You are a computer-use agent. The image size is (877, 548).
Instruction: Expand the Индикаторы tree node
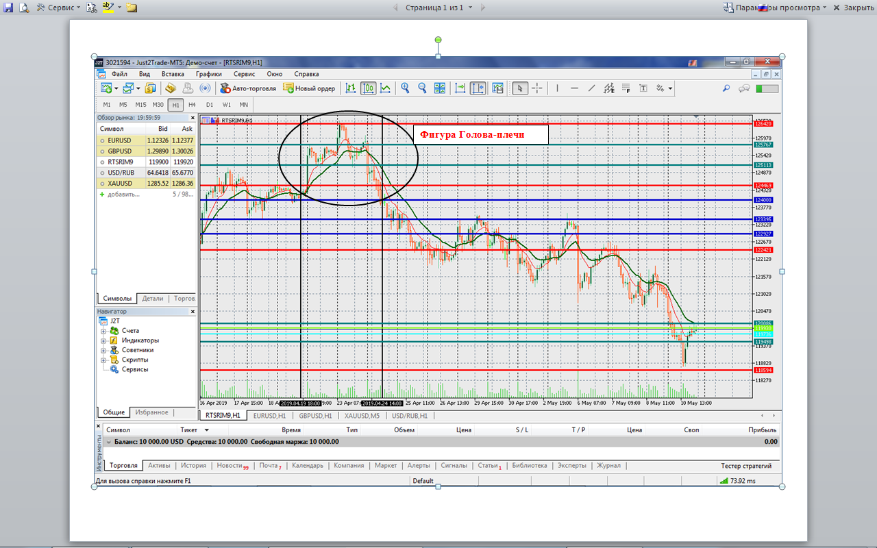pos(103,340)
